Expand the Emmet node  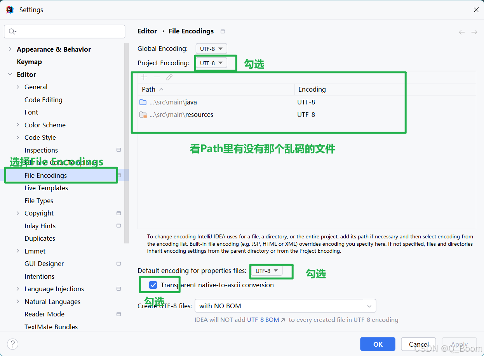tap(18, 251)
